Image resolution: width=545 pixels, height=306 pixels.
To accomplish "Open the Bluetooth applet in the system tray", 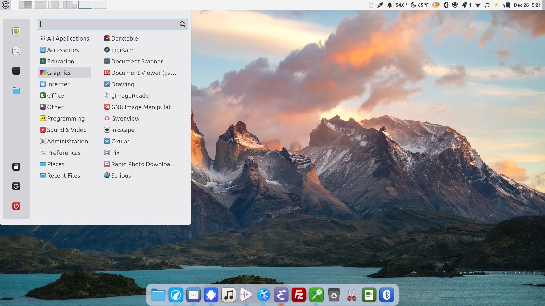I will point(446,5).
